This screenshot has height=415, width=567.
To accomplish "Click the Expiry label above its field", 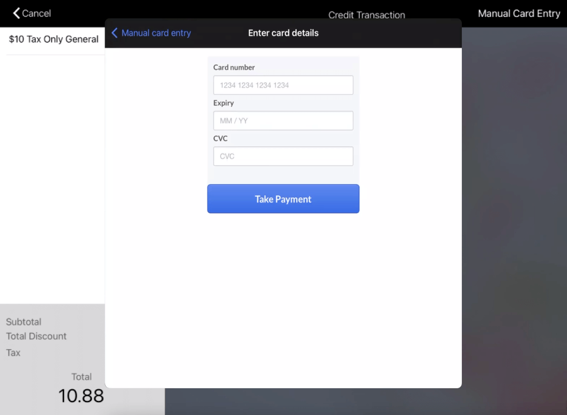I will 223,103.
